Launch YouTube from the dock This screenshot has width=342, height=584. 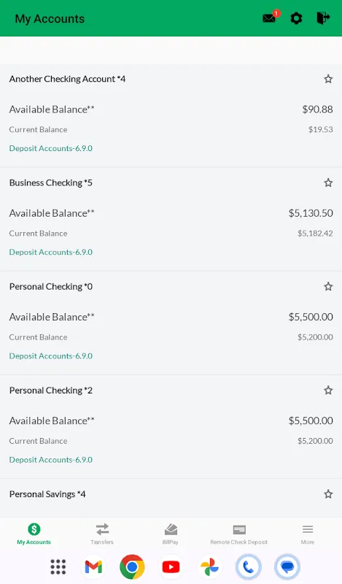click(171, 567)
